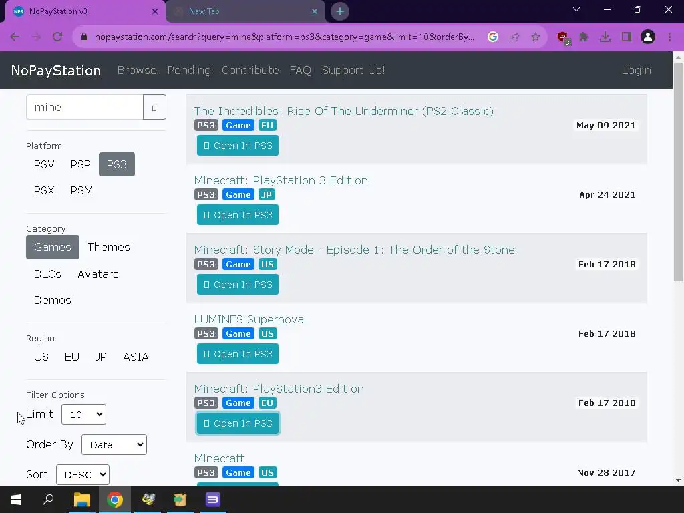Image resolution: width=684 pixels, height=513 pixels.
Task: Open the bee app in taskbar
Action: coord(148,500)
